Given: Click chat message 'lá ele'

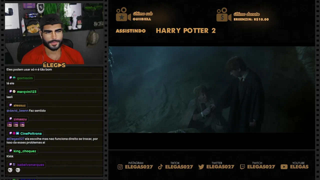Looking at the screenshot, I should click(10, 83).
